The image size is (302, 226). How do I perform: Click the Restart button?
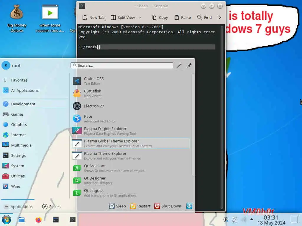(x=140, y=206)
